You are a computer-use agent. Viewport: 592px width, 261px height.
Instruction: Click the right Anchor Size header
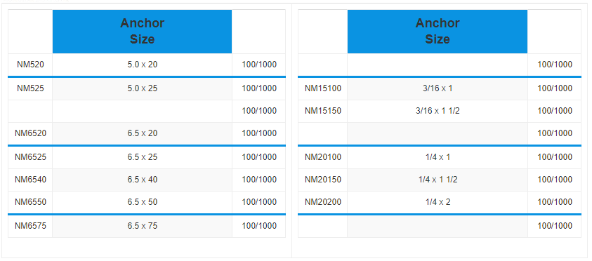(x=438, y=32)
